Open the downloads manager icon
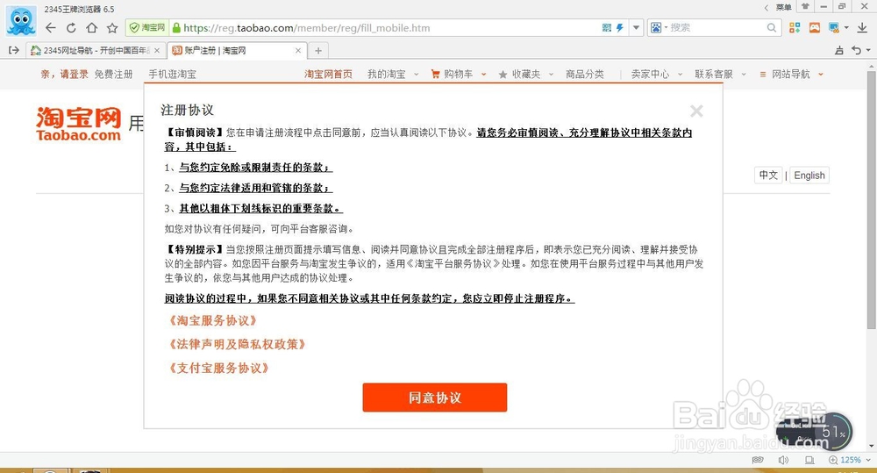 coord(862,27)
